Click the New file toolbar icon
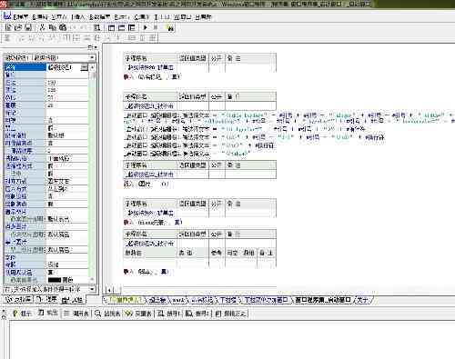The width and height of the screenshot is (455, 359). coord(8,27)
